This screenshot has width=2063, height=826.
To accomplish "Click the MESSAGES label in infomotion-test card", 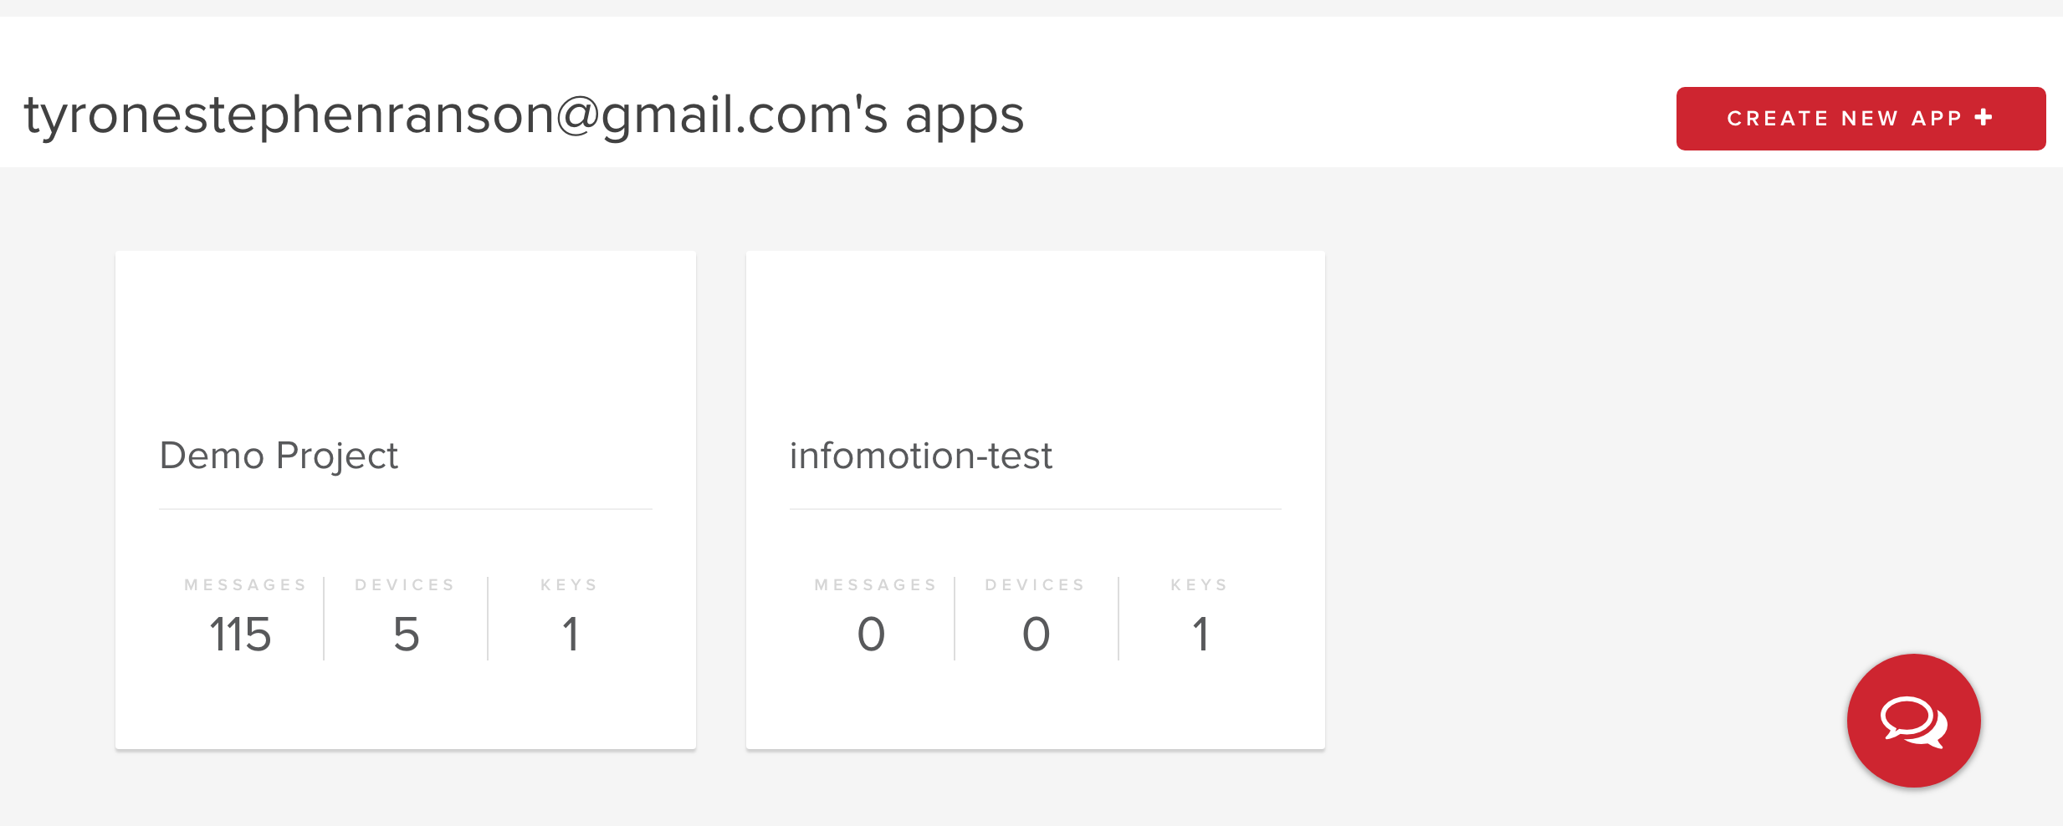I will click(x=876, y=585).
